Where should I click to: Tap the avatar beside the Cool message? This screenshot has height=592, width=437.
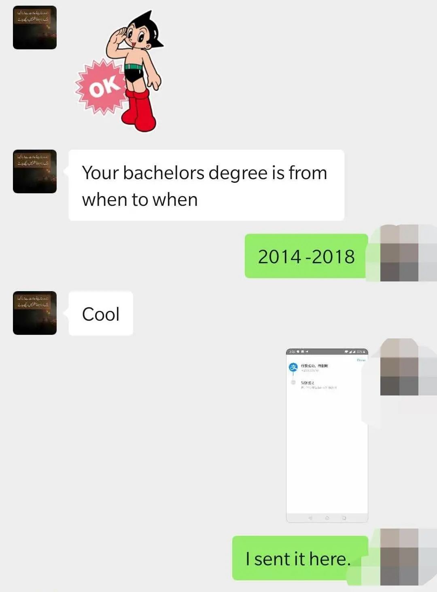tap(35, 313)
